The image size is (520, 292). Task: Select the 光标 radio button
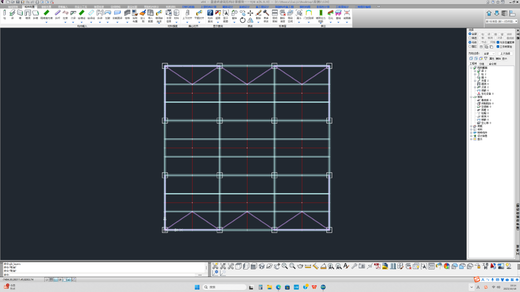[470, 42]
